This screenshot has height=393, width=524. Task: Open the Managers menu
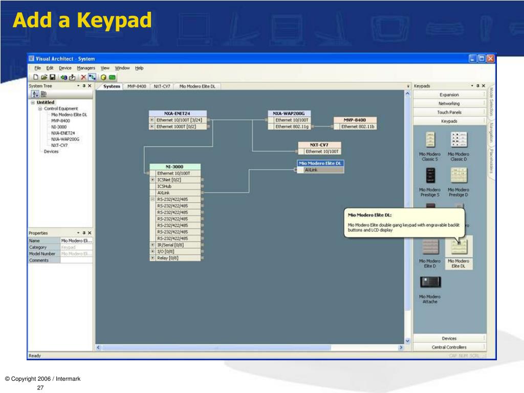(86, 68)
